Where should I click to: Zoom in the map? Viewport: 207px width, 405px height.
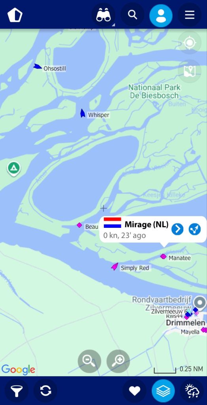pos(118,361)
